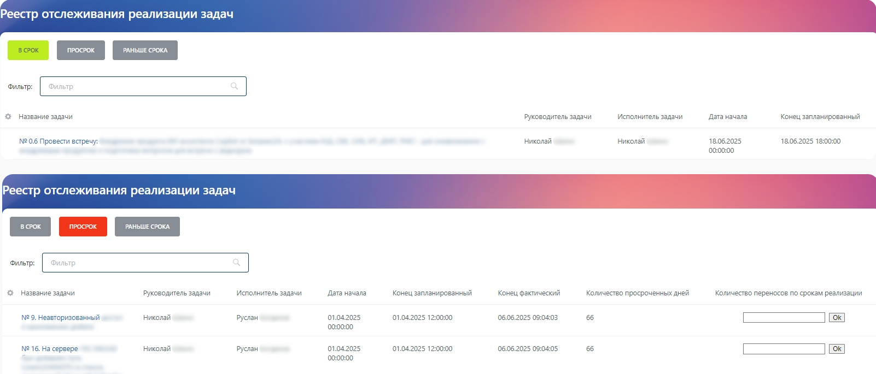Sort by 'Количество просроченных дней' column header

pos(638,293)
